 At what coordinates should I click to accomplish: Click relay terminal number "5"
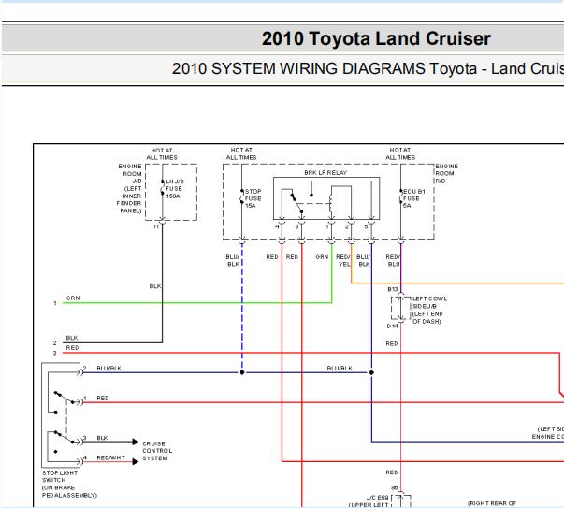[x=366, y=226]
